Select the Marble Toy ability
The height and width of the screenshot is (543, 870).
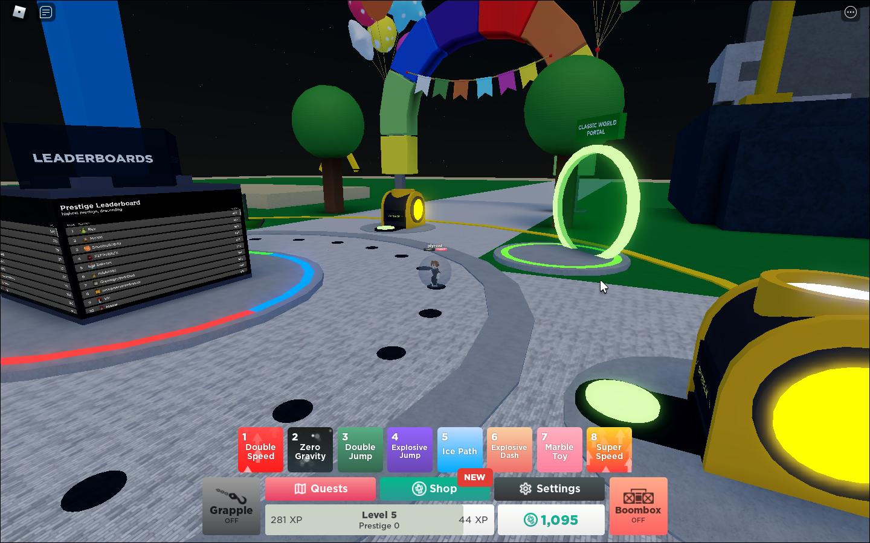[559, 450]
